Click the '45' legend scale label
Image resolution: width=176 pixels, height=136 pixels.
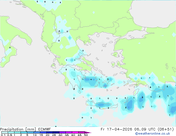pyautogui.click(x=79, y=135)
